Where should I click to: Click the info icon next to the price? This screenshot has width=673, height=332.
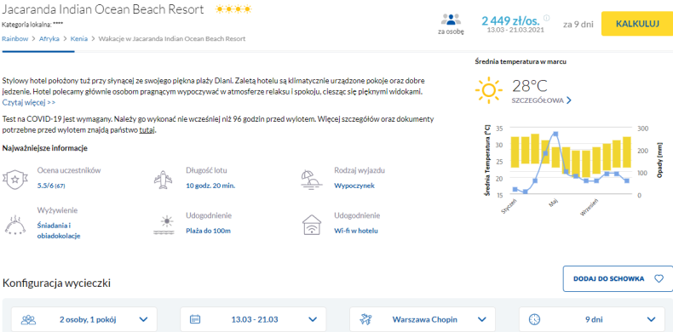(546, 18)
